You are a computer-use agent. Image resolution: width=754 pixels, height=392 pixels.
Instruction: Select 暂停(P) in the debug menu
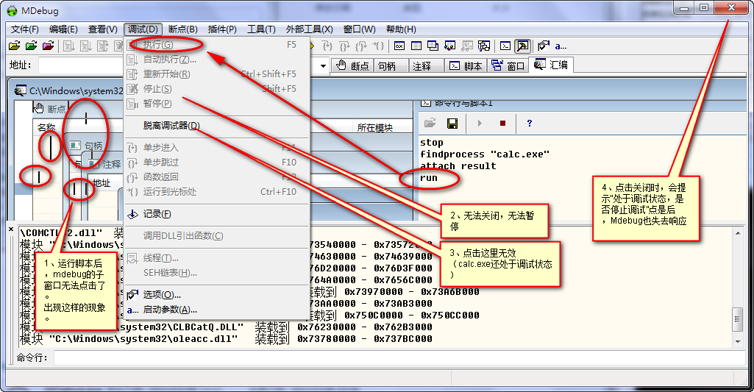click(216, 104)
